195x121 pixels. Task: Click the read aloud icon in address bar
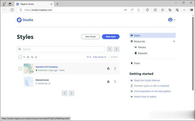pyautogui.click(x=132, y=10)
